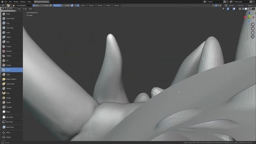Enable subtract direction minus button
Viewport: 256px width, 144px height.
(x=78, y=5)
